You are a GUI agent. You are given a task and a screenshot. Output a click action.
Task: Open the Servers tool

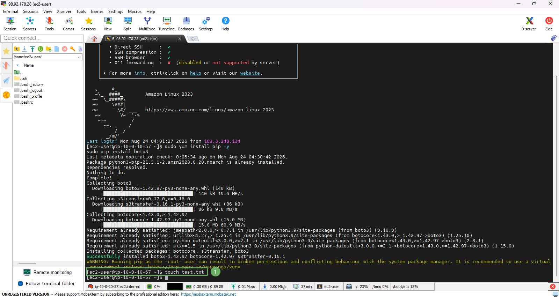click(30, 24)
